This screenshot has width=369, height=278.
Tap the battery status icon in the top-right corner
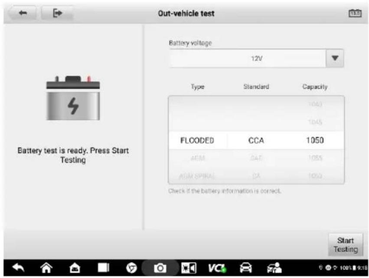click(x=355, y=13)
